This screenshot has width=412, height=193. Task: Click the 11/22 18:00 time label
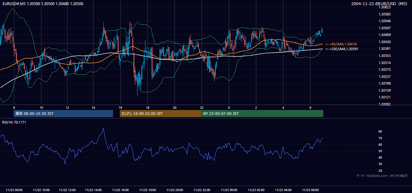148,190
